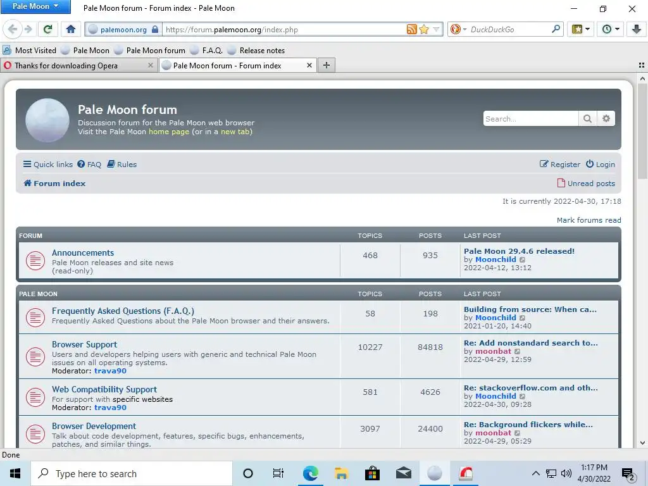The image size is (648, 486).
Task: Open the Most Visited bookmarks folder
Action: click(29, 51)
